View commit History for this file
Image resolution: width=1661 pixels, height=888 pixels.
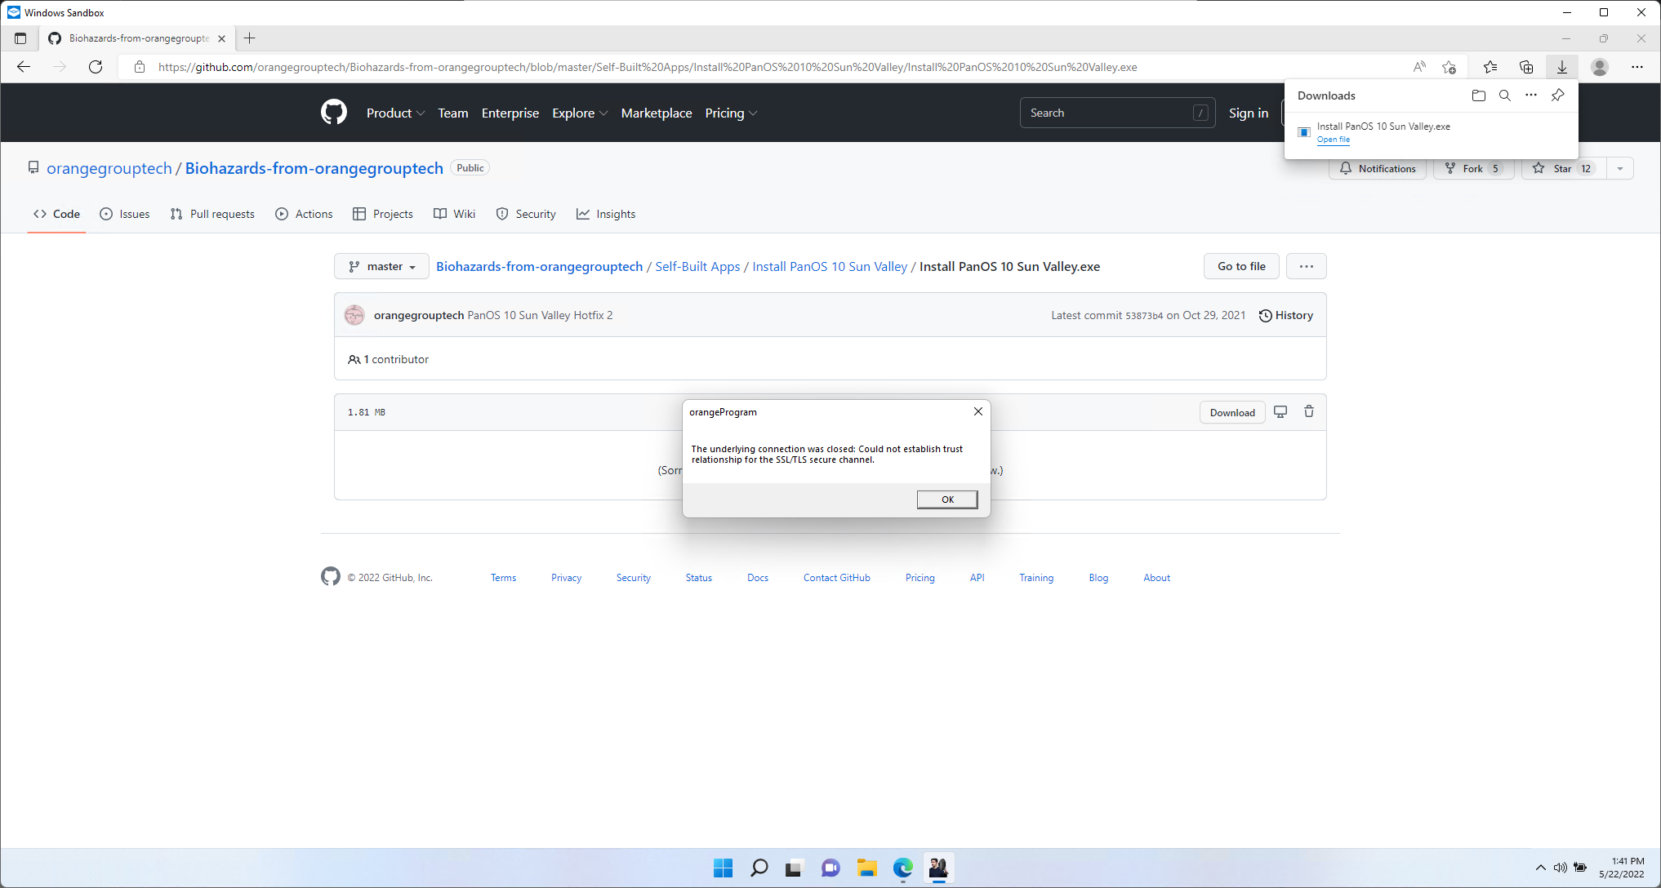[x=1285, y=315]
